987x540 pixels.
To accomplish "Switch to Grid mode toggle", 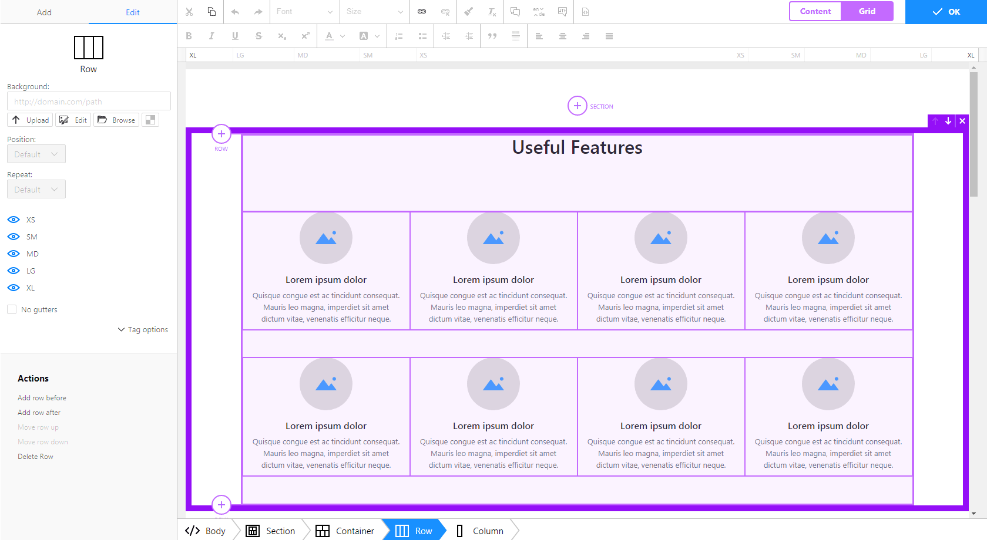I will (867, 11).
